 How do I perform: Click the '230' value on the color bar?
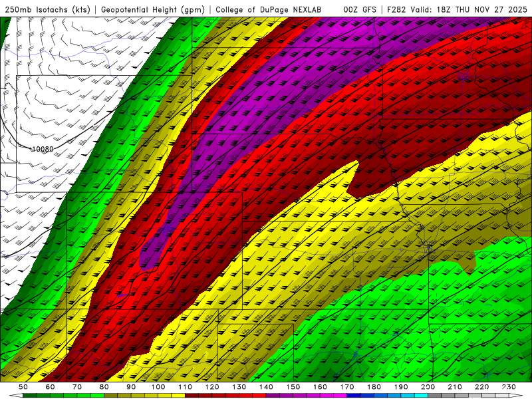tap(509, 387)
